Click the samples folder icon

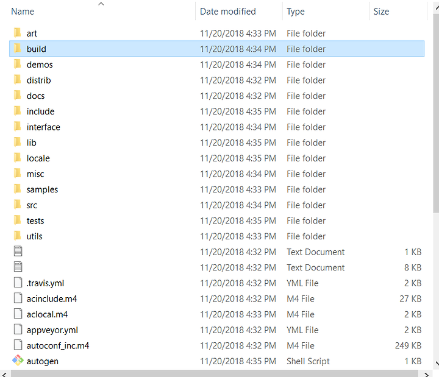pyautogui.click(x=17, y=189)
